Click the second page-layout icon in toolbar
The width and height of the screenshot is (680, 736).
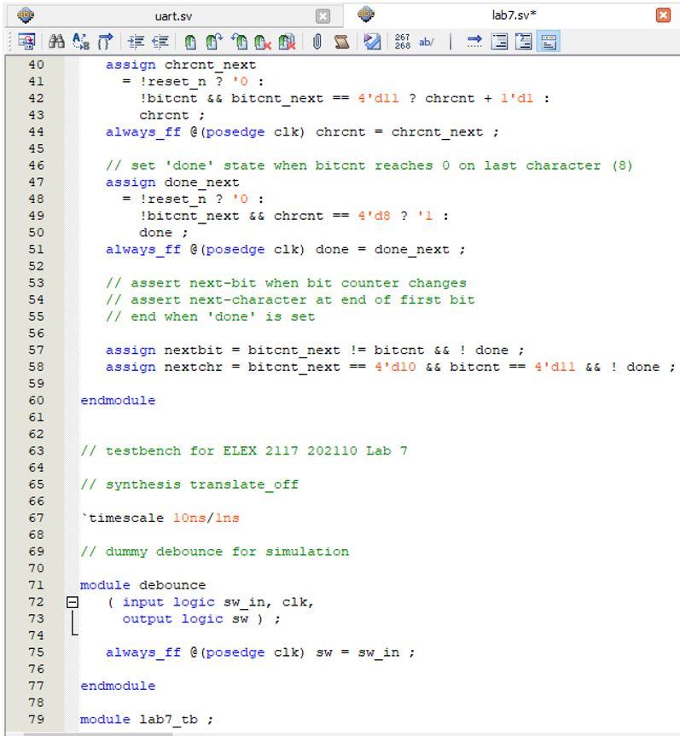click(524, 42)
